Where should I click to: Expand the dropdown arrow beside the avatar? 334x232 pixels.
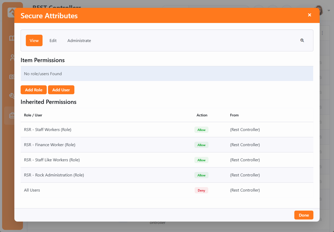(x=329, y=11)
